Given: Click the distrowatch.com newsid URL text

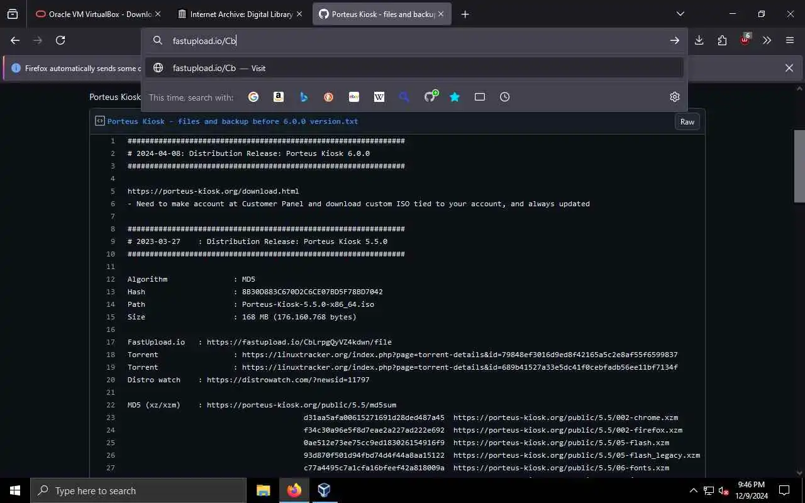Looking at the screenshot, I should pyautogui.click(x=288, y=380).
